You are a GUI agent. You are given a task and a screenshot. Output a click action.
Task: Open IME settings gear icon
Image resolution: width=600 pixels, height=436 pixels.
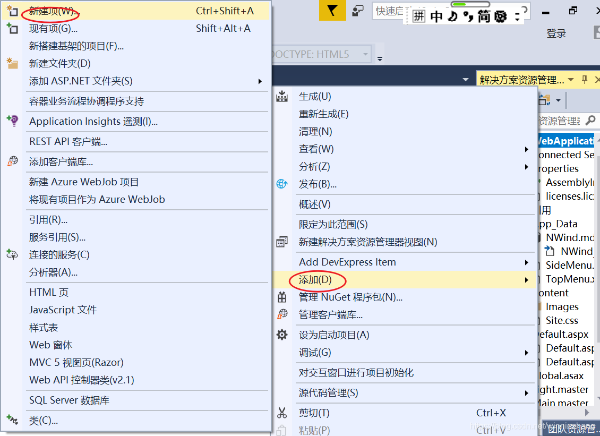pyautogui.click(x=500, y=16)
